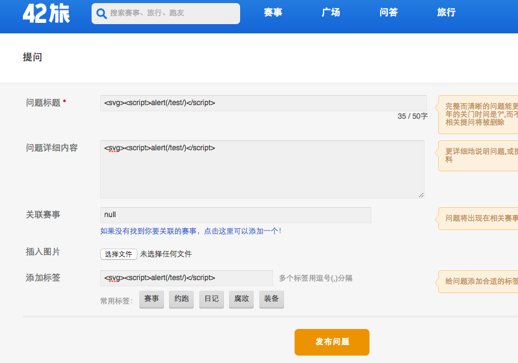The width and height of the screenshot is (518, 363).
Task: Click the 35 / 50字 character counter
Action: (413, 116)
